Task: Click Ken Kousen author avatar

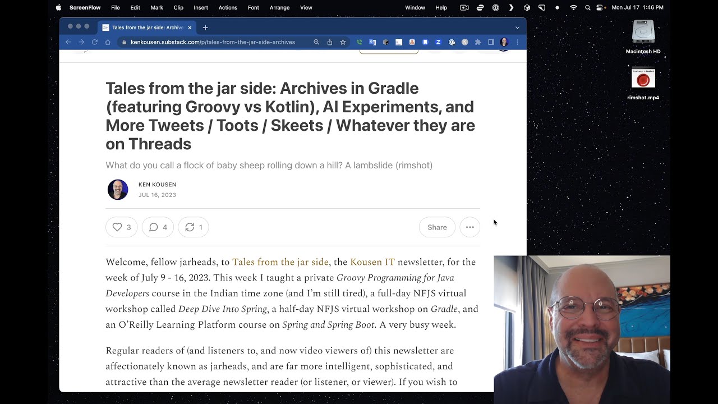Action: click(118, 190)
